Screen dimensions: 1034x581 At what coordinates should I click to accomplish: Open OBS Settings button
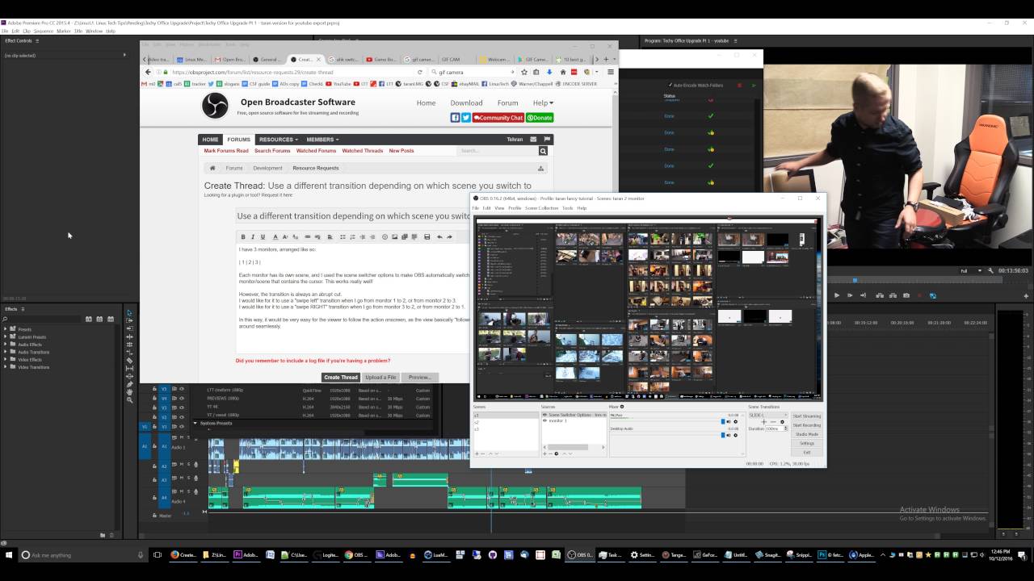(x=806, y=443)
